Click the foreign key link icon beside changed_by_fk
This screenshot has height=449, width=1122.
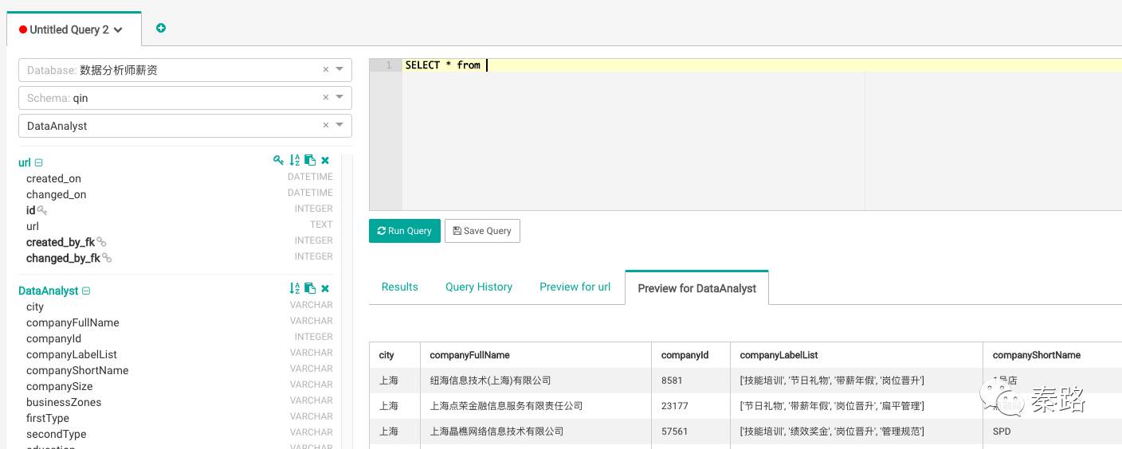(x=107, y=258)
